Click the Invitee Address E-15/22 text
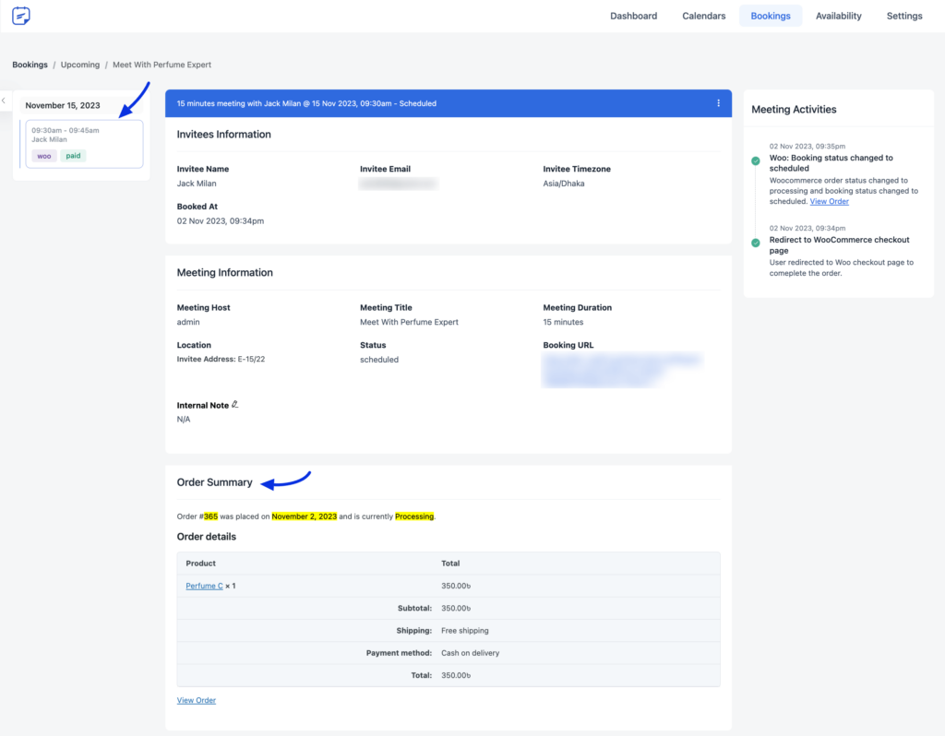Viewport: 945px width, 736px height. 221,359
